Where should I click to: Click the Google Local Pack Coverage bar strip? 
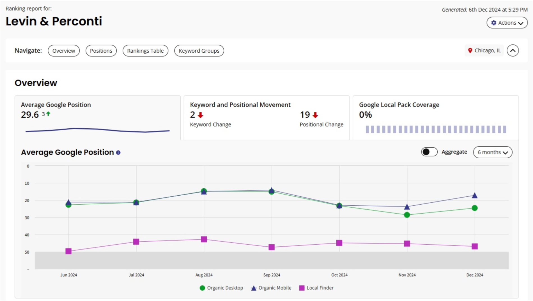click(x=436, y=129)
